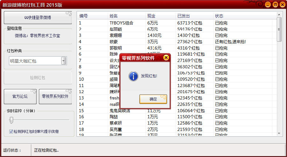Select the 明星大咖红包 combo box field

[35, 61]
